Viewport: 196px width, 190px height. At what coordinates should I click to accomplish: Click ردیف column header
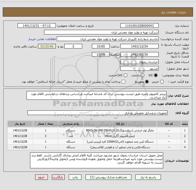click(185, 124)
